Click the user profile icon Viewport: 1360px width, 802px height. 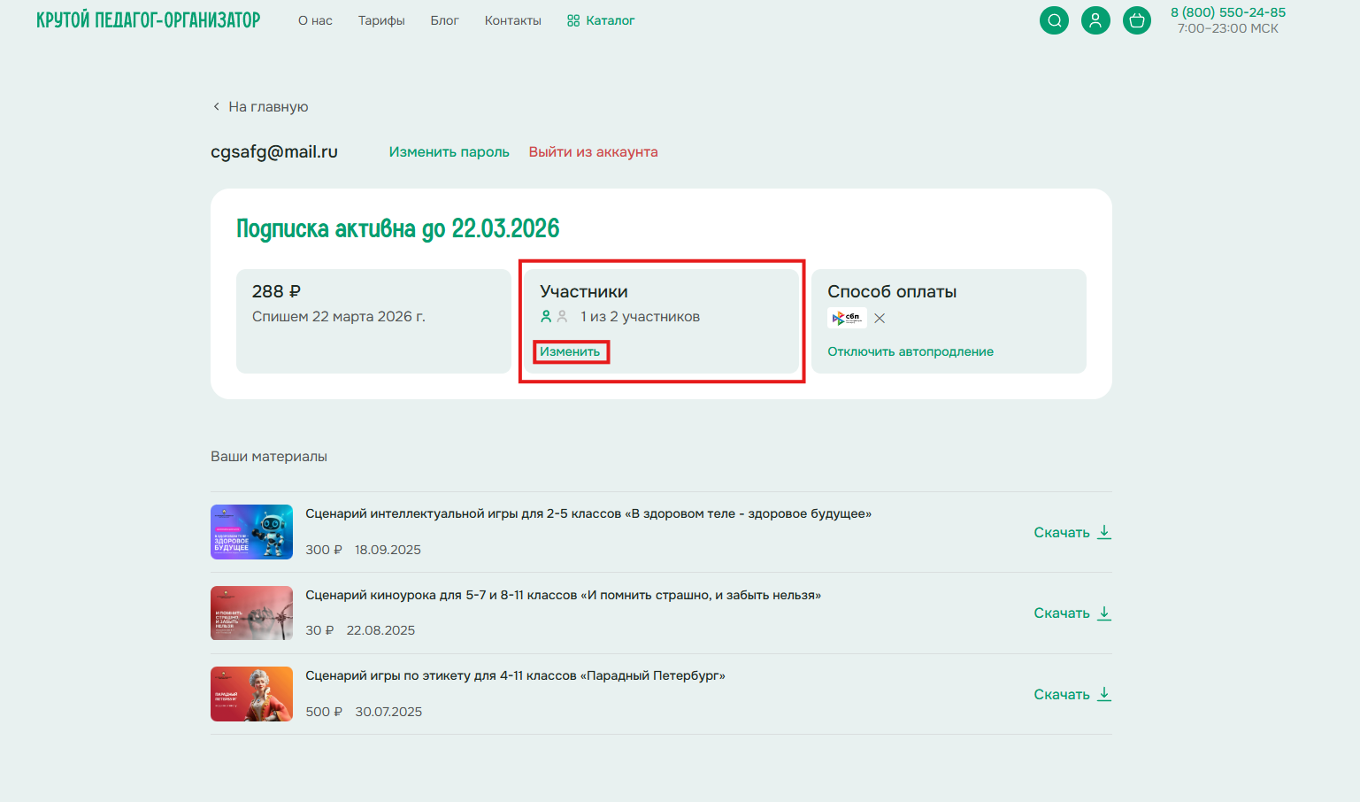[1095, 20]
